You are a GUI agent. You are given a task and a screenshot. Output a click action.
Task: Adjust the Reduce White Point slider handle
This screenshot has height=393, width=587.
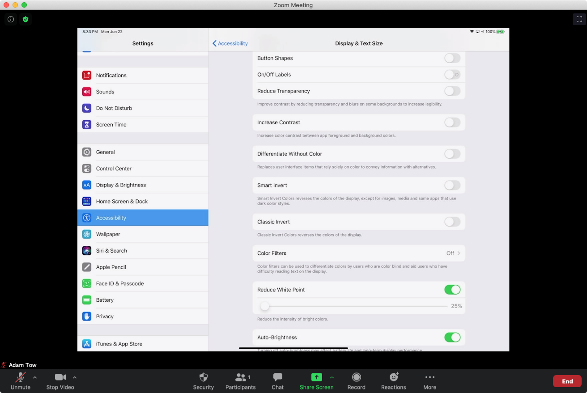pyautogui.click(x=264, y=306)
